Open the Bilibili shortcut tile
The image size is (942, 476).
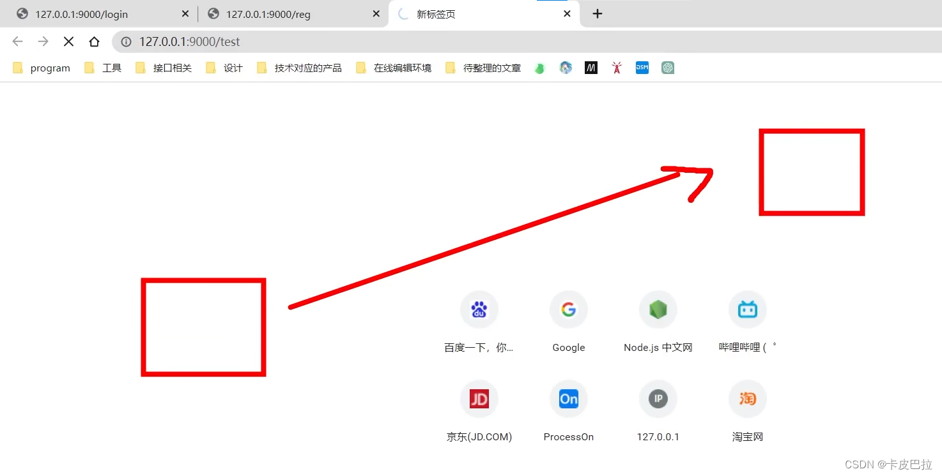click(x=748, y=310)
